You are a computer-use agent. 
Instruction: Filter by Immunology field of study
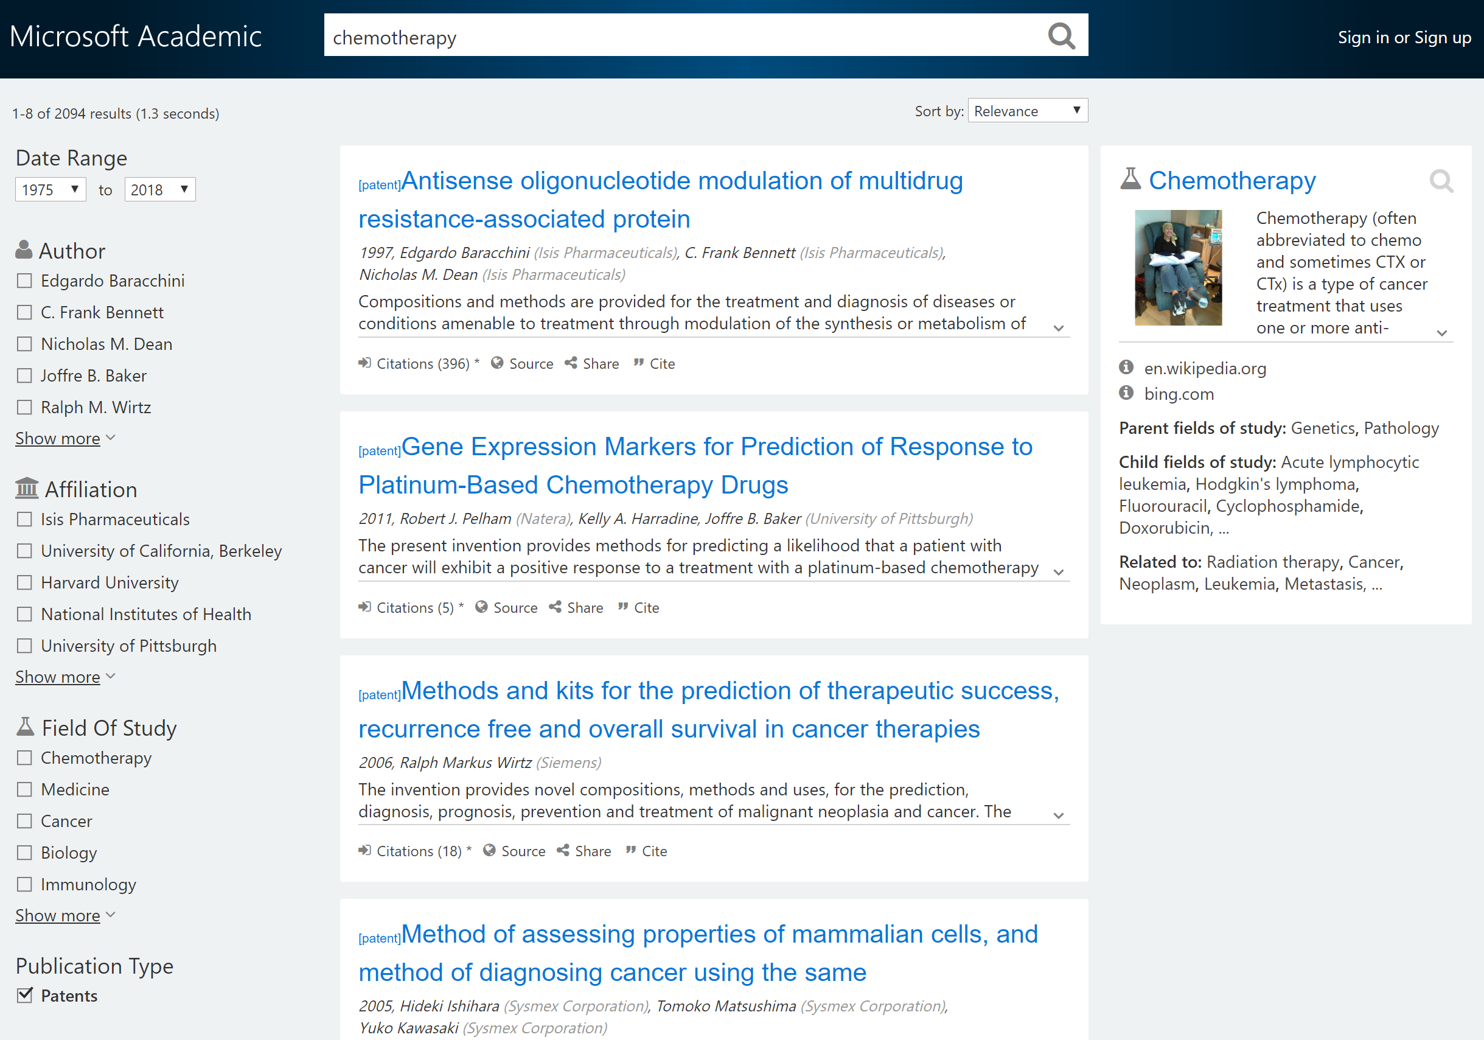click(24, 884)
